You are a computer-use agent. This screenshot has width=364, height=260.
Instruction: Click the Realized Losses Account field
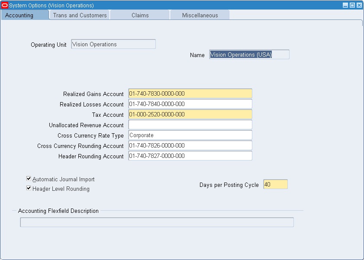[190, 104]
